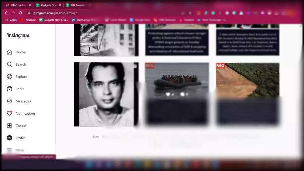Open the inflatable boat post thumbnail
Image resolution: width=304 pixels, height=171 pixels.
point(177,81)
